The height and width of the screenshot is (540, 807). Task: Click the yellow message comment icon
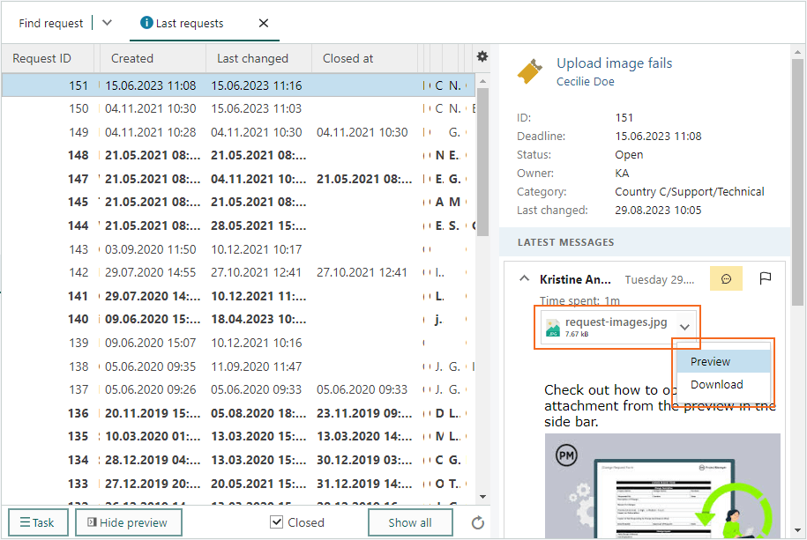pos(726,278)
